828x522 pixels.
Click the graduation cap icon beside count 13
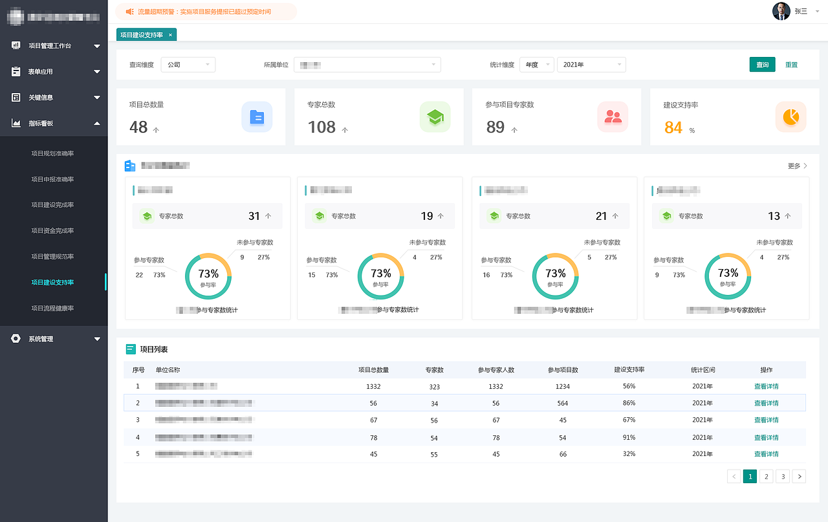(666, 216)
